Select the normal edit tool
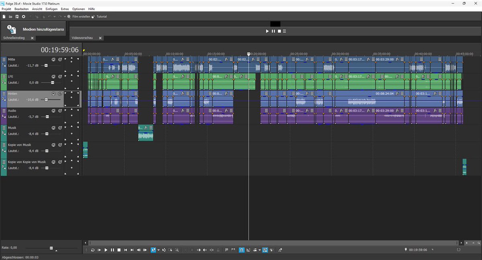The width and height of the screenshot is (482, 260). [x=153, y=250]
